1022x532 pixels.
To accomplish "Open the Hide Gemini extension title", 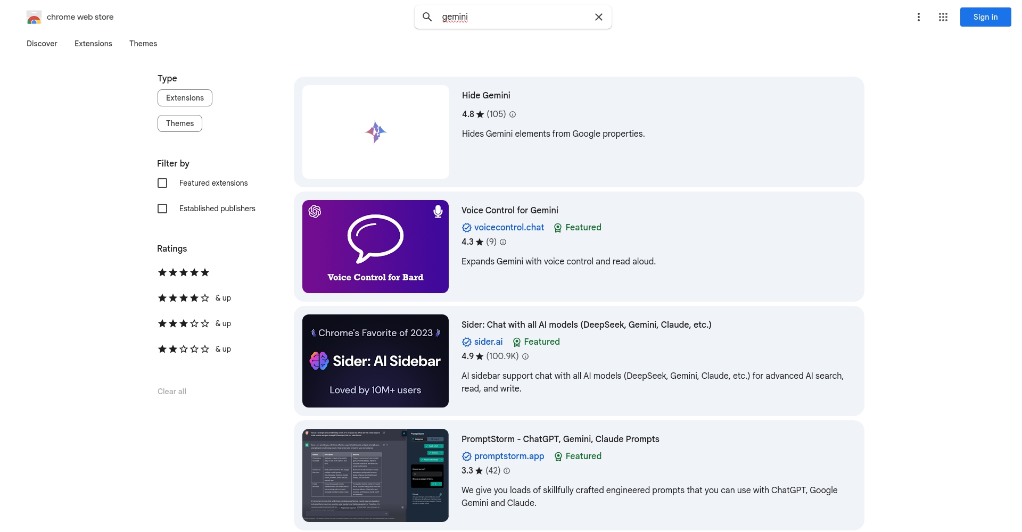I will tap(486, 95).
